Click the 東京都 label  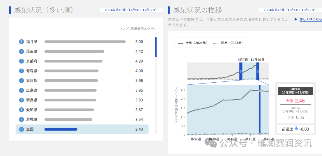coord(32,81)
